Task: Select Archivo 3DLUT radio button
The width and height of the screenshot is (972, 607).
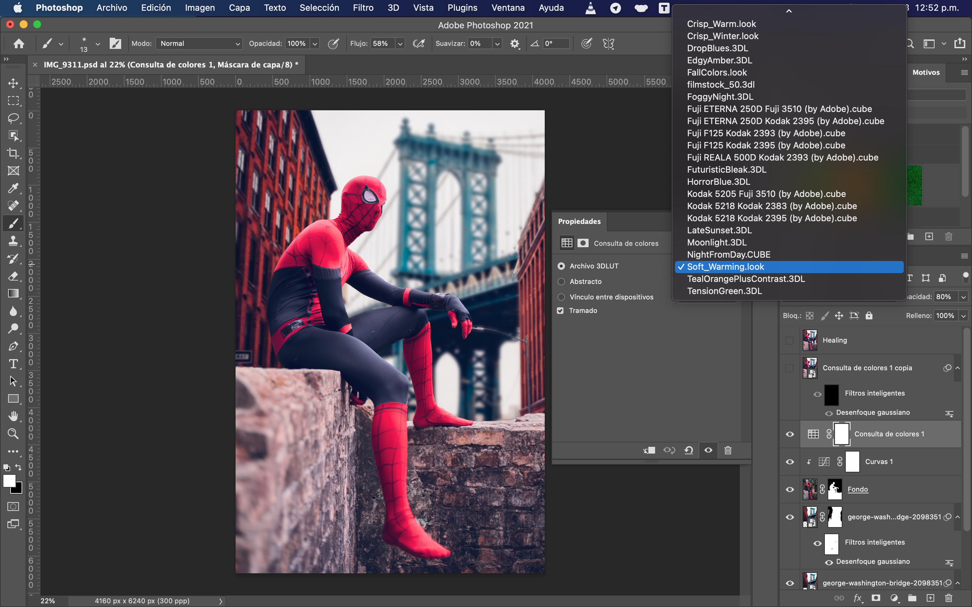Action: 561,266
